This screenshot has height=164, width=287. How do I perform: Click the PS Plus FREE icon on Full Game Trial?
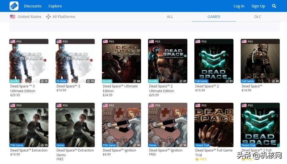(x=197, y=159)
